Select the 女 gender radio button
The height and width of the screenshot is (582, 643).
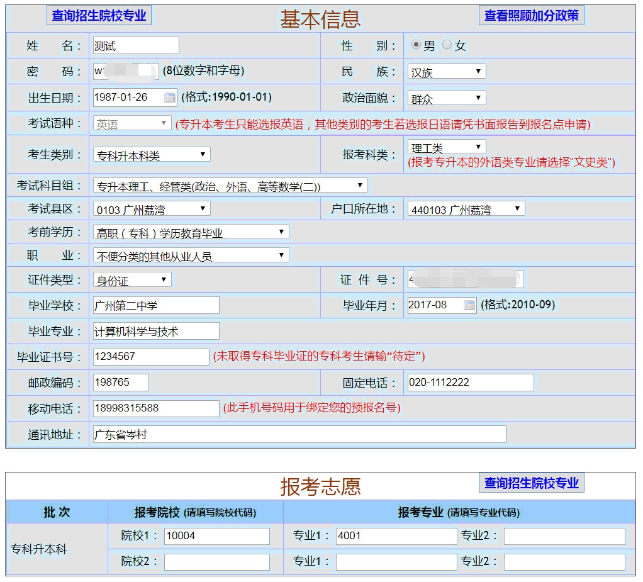(x=447, y=45)
